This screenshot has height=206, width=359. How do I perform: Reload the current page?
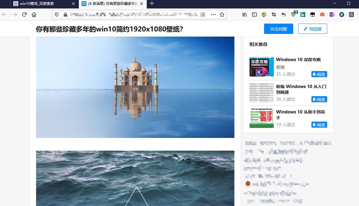click(x=24, y=14)
